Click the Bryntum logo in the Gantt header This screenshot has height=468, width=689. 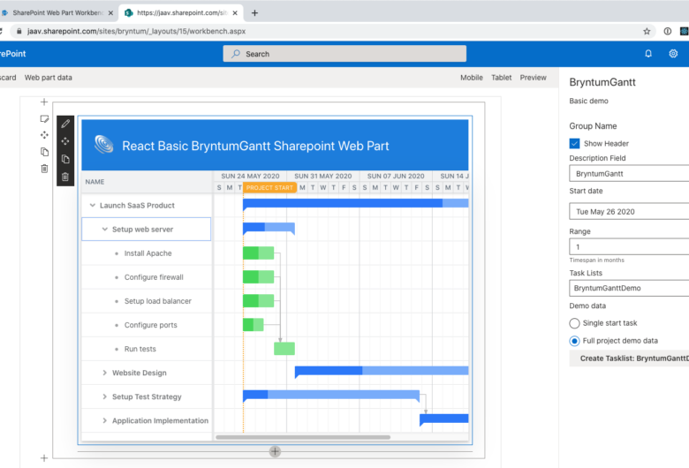(104, 144)
